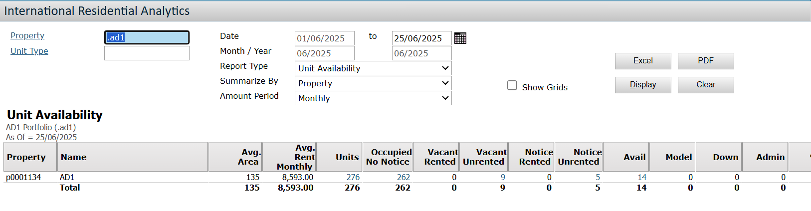Click the Clear button

[706, 85]
